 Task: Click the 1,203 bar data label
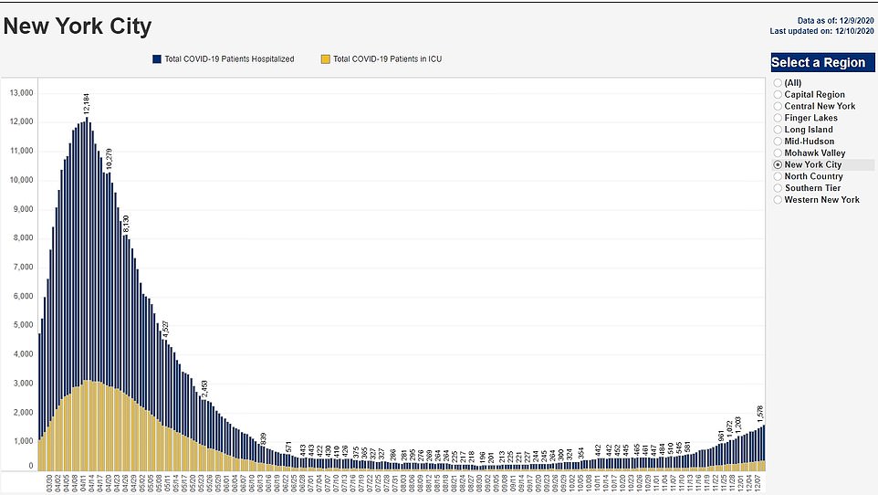(738, 426)
